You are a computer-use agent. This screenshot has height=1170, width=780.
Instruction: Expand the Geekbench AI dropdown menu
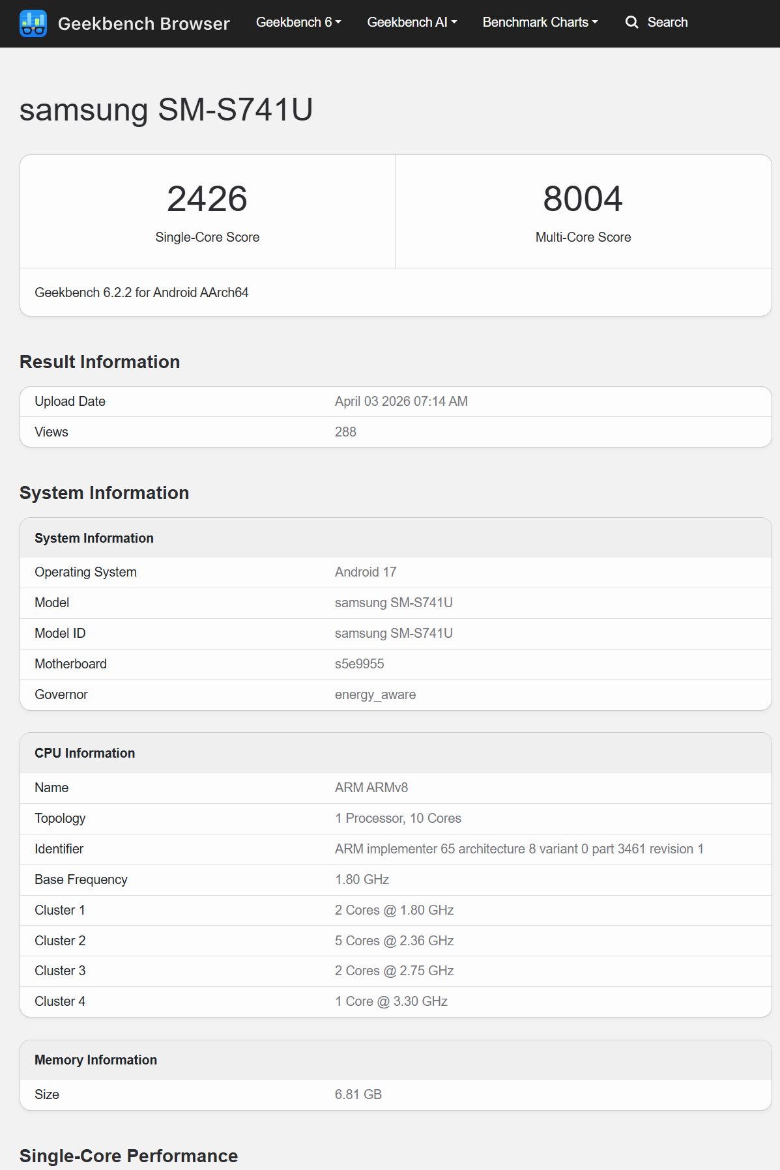click(x=411, y=22)
